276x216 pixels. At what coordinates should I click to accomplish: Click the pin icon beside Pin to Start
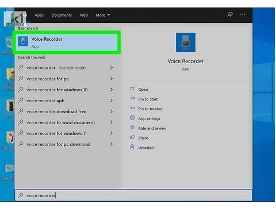132,98
